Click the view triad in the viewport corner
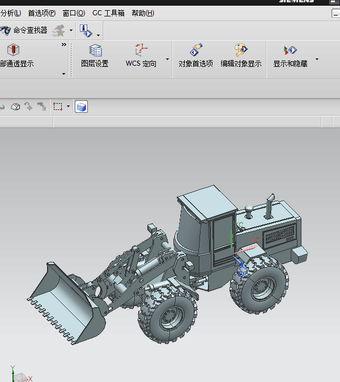This screenshot has height=382, width=340. click(21, 375)
